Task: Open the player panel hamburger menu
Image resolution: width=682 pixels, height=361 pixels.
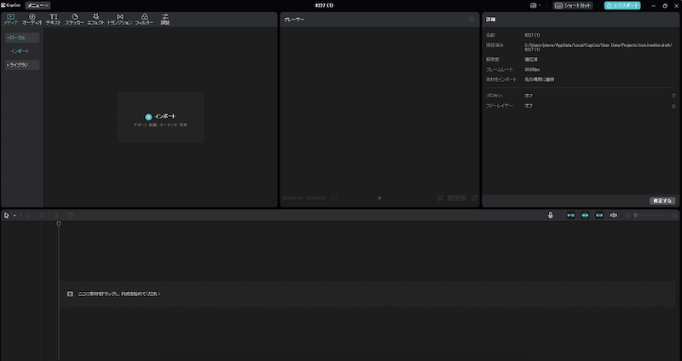Action: [x=471, y=19]
